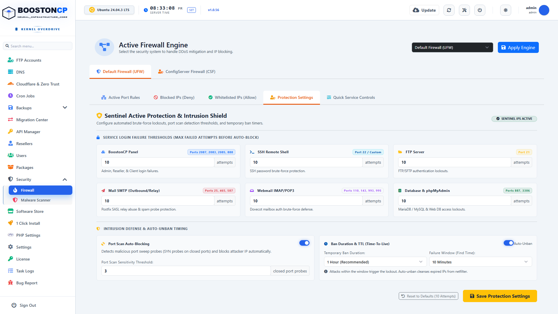Open Software Store
The height and width of the screenshot is (314, 558).
[37, 211]
